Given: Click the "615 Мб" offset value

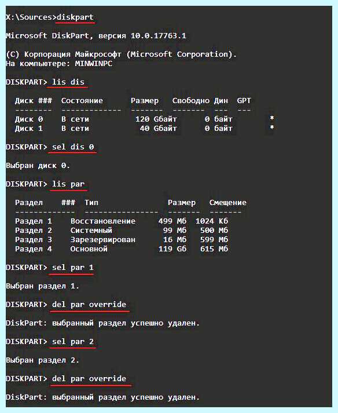Looking at the screenshot, I should tap(214, 248).
